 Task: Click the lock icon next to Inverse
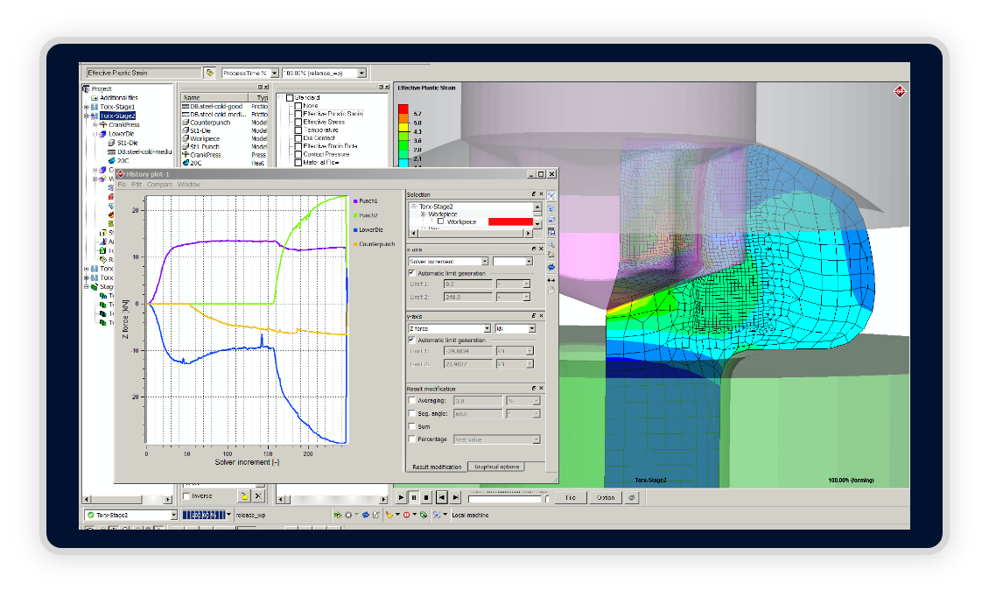pyautogui.click(x=244, y=496)
